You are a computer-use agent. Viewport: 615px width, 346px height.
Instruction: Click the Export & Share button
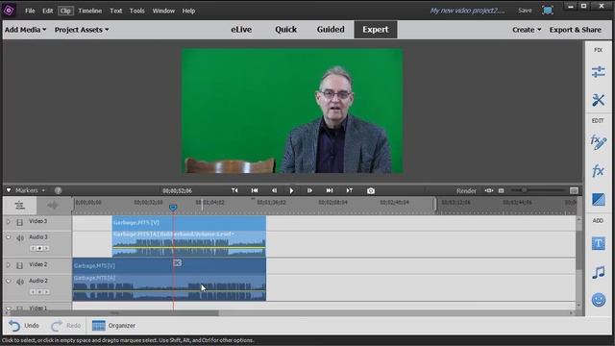point(575,30)
